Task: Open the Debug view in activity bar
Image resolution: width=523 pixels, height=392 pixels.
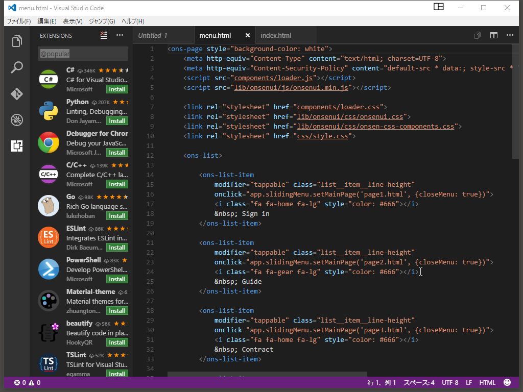Action: (17, 119)
